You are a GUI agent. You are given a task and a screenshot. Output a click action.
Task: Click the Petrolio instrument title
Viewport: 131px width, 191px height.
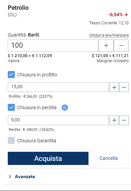point(18,8)
